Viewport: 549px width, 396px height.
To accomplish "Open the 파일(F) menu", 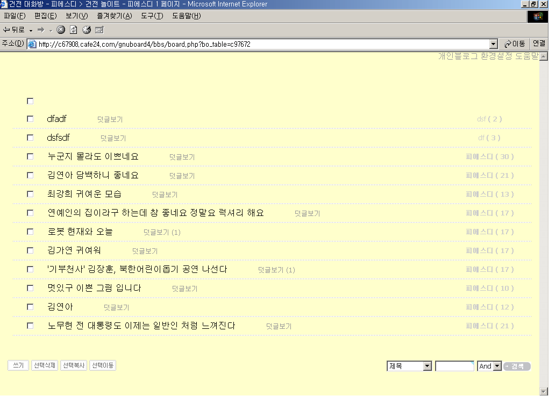I will (15, 16).
